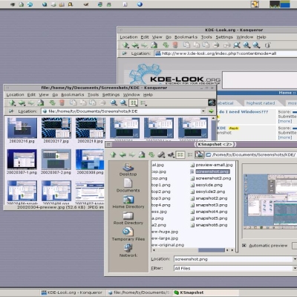Click KDE gear animation in file:/home Konqueror
Screen dimensions: 297x297
click(212, 102)
